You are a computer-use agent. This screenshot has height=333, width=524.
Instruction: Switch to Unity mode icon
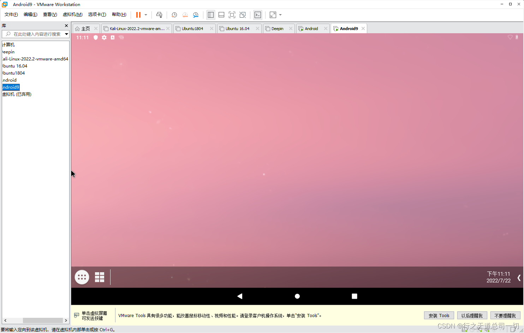click(x=243, y=15)
